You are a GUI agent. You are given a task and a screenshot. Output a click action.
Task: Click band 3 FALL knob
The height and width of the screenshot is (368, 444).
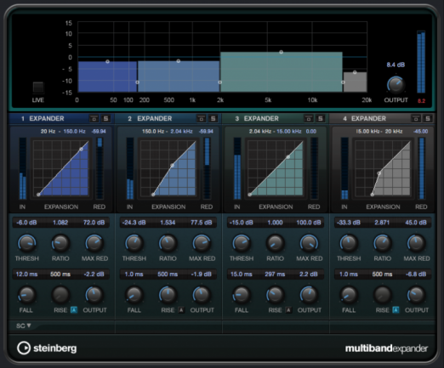[242, 295]
